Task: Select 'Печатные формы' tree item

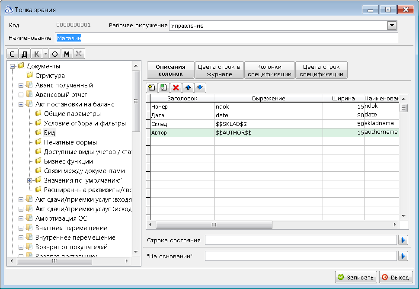Action: point(70,142)
